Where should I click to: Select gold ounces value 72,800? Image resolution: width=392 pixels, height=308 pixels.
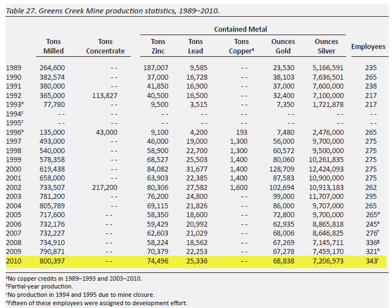(x=283, y=215)
